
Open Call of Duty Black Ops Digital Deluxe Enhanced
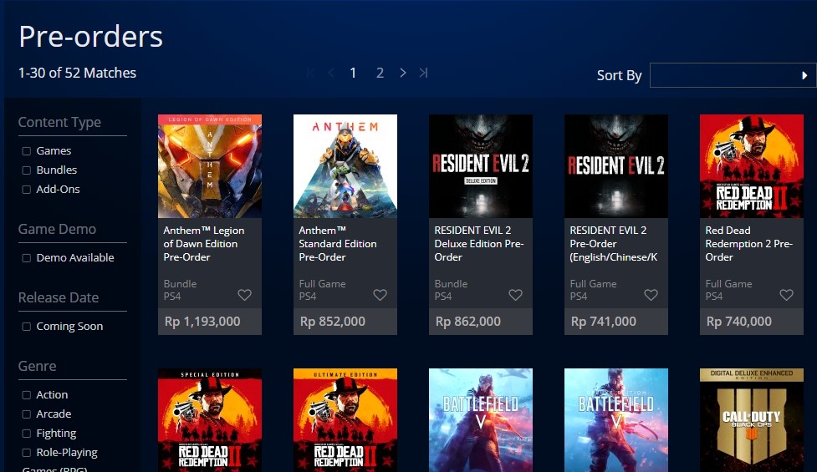pyautogui.click(x=752, y=420)
